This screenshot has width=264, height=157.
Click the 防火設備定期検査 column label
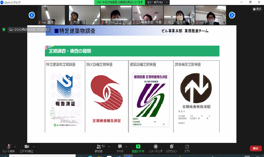click(99, 64)
